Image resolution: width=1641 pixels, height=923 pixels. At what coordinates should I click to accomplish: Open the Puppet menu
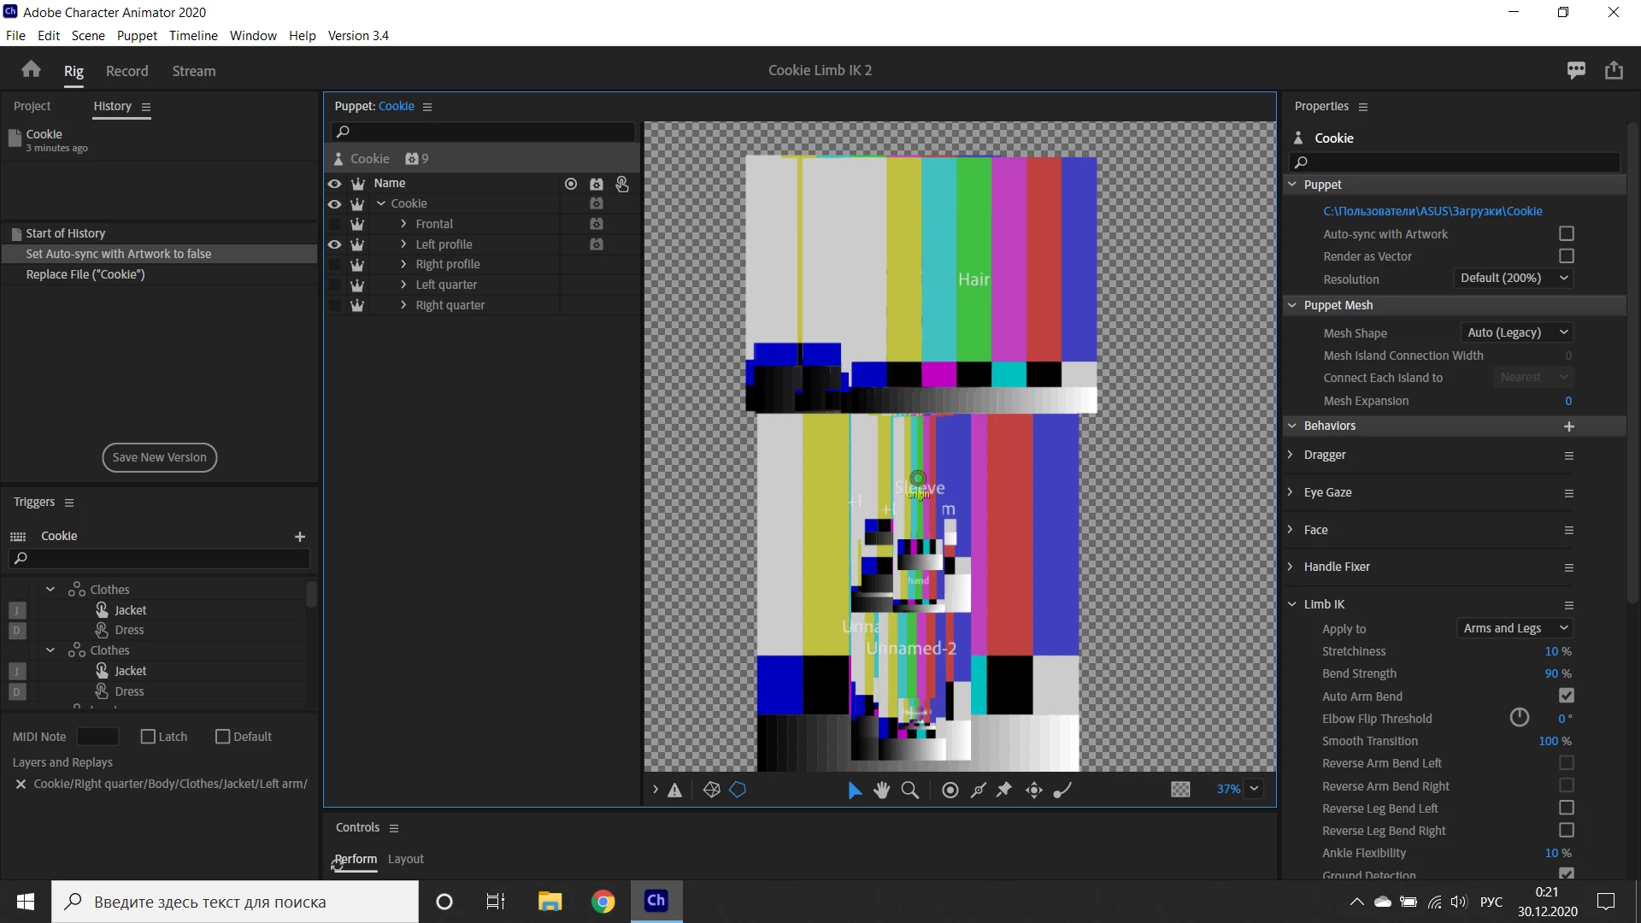[x=137, y=35]
